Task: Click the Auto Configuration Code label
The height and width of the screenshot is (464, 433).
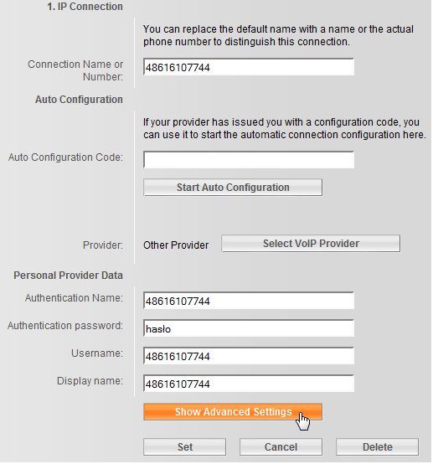Action: point(65,157)
